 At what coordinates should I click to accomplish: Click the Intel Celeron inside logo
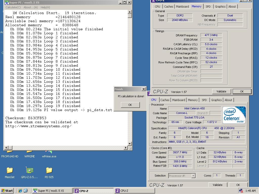click(234, 115)
